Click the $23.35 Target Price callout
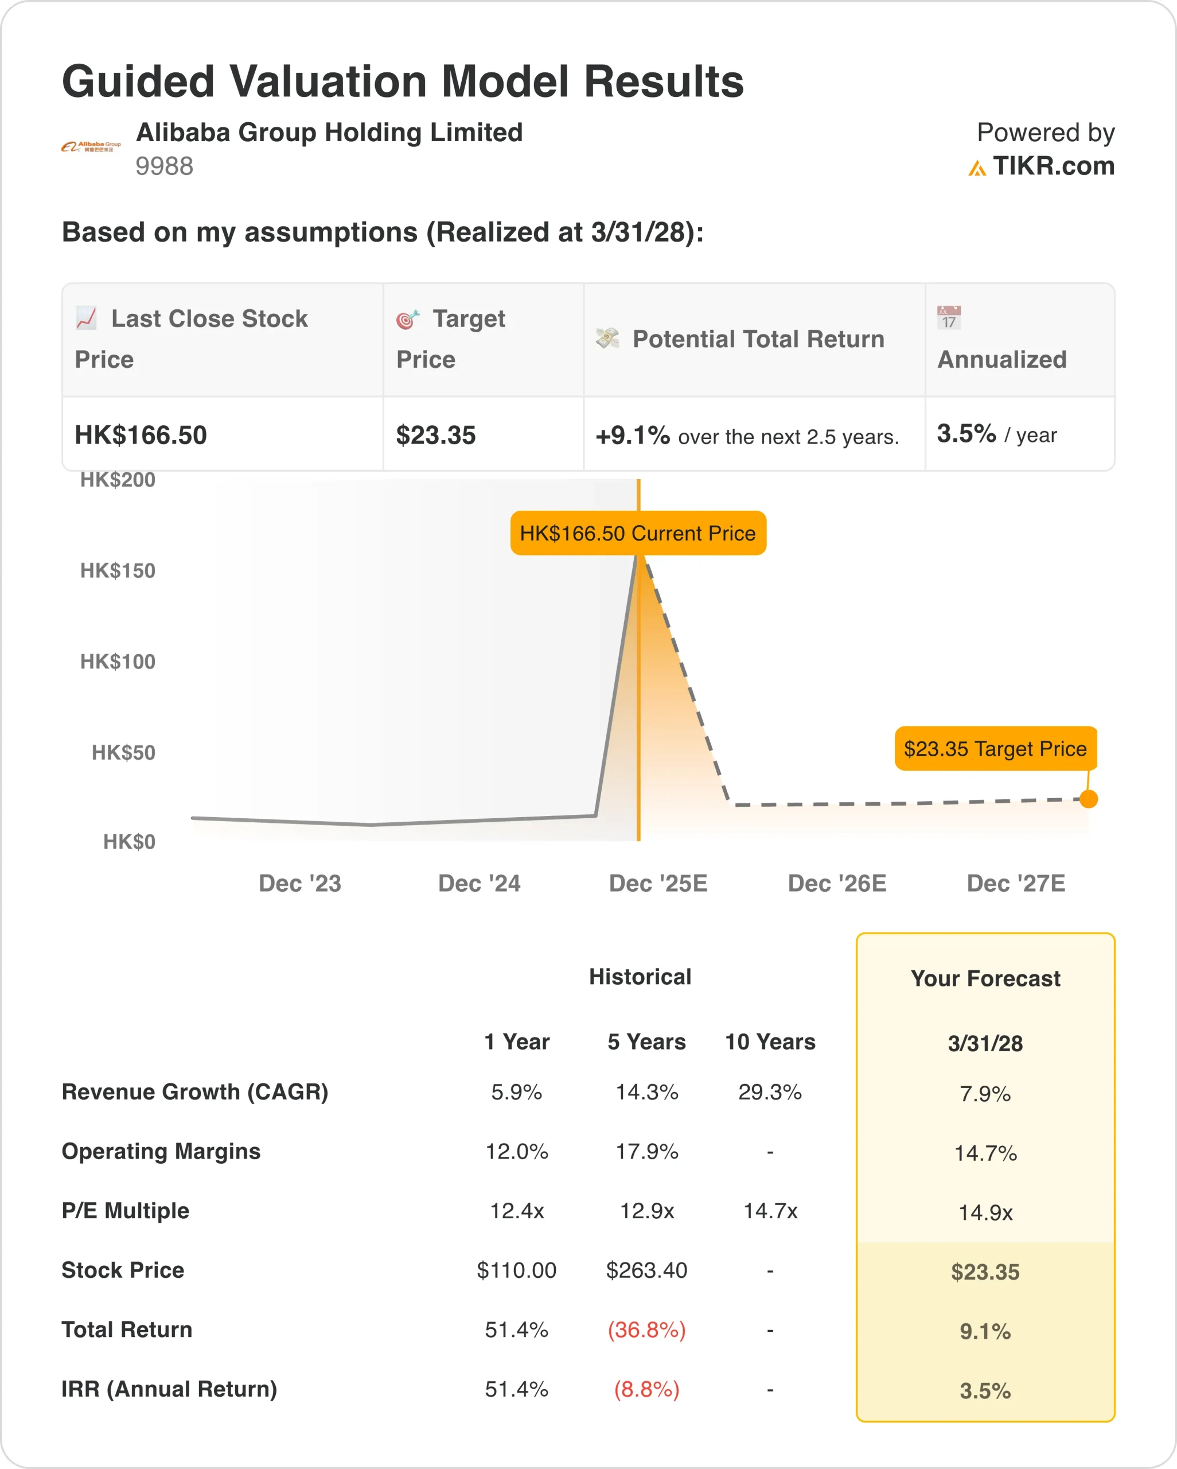 [x=995, y=748]
